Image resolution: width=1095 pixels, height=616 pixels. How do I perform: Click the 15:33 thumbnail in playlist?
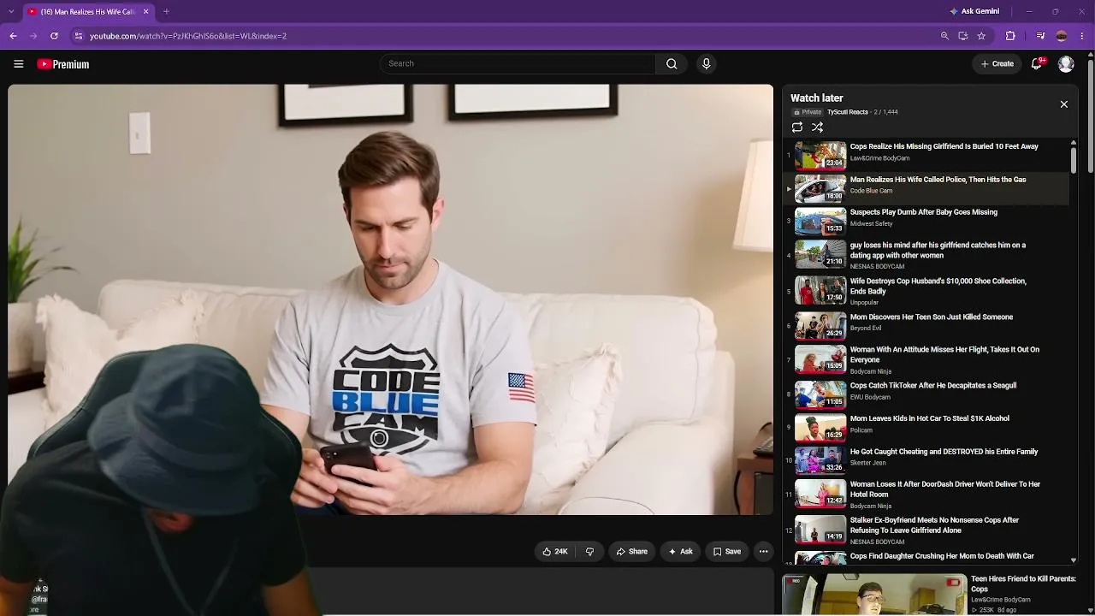[820, 222]
